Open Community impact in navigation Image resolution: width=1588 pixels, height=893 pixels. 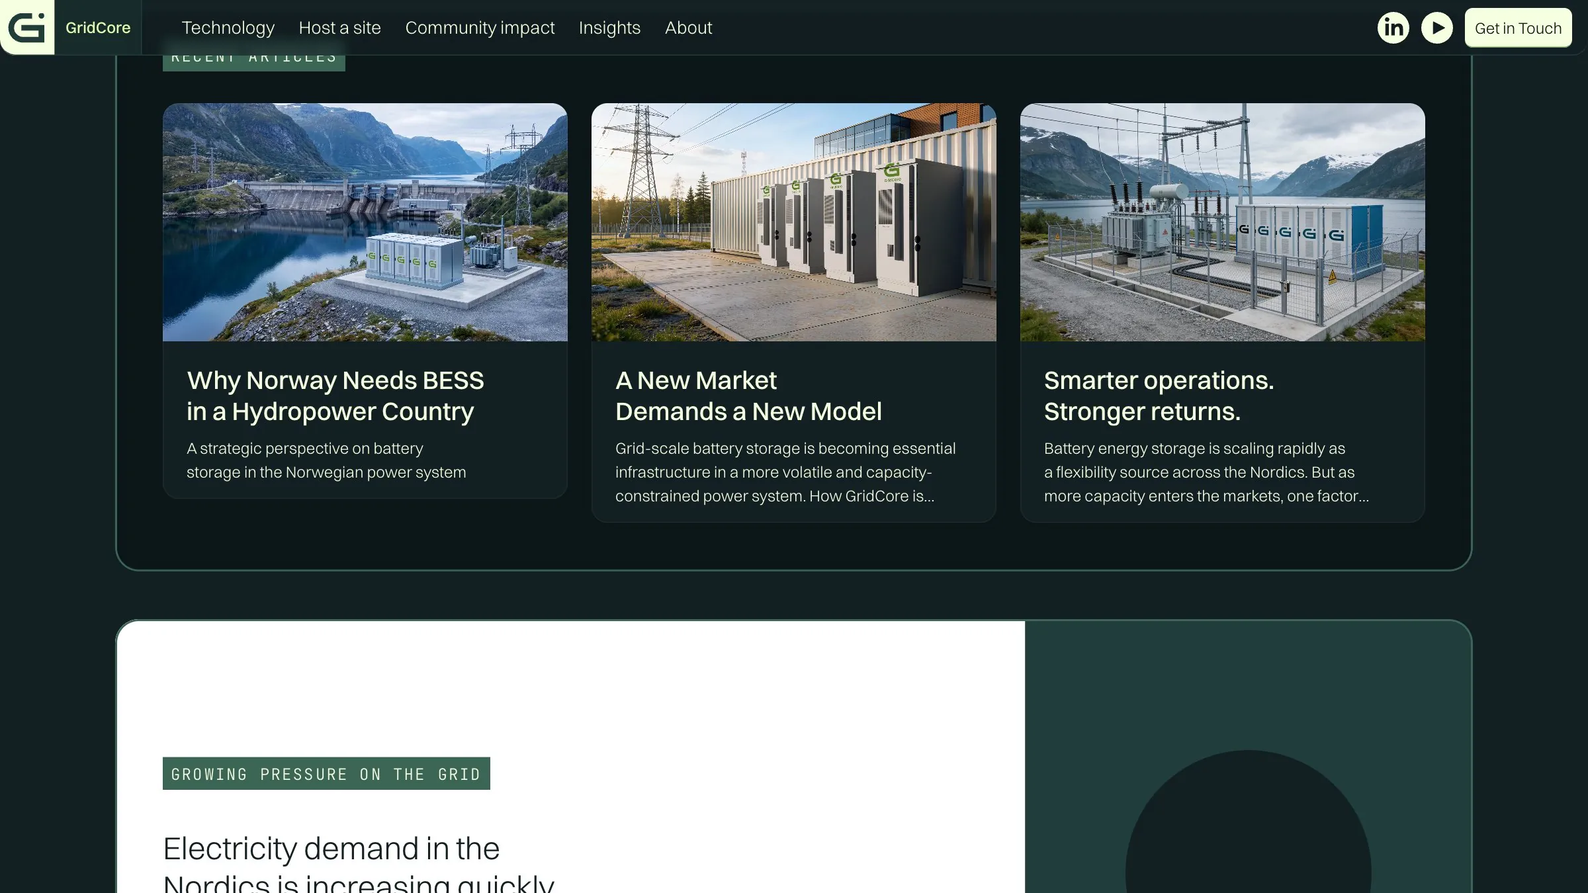480,28
